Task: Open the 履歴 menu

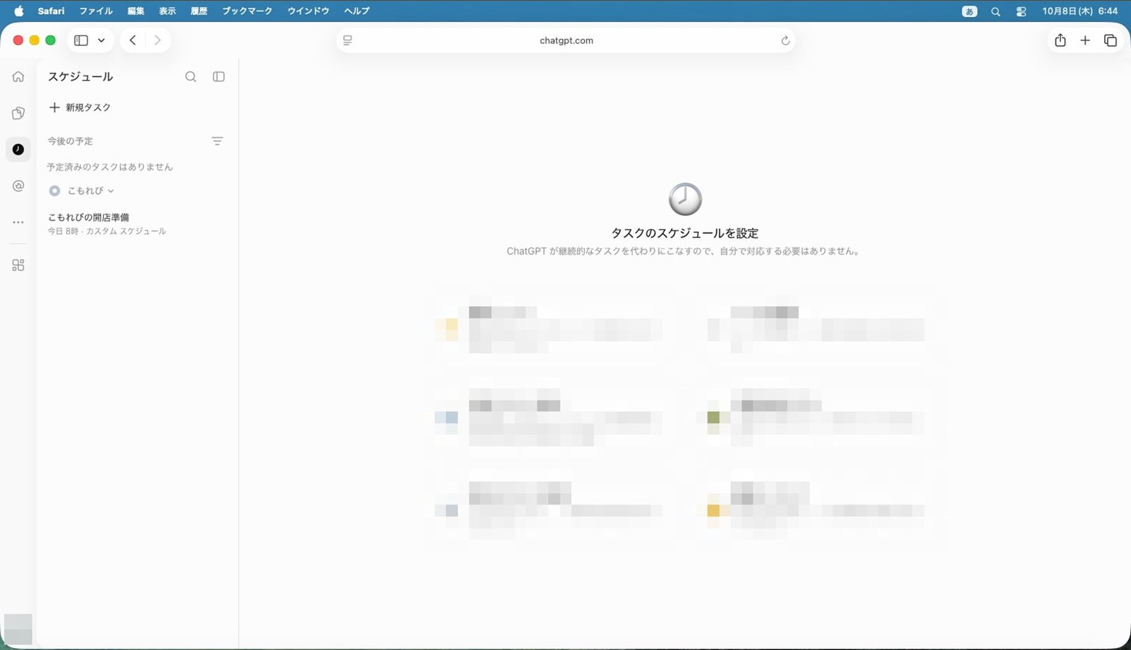Action: [x=199, y=11]
